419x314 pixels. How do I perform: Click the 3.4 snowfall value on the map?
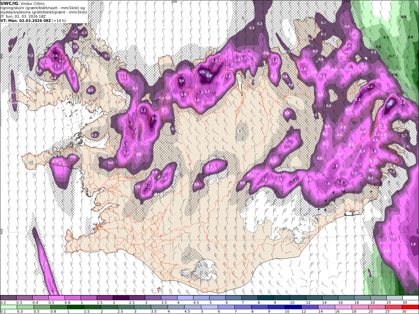(181, 80)
